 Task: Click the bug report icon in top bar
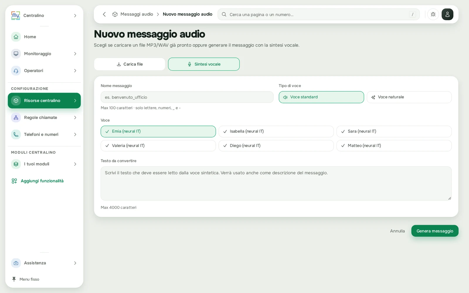(433, 14)
